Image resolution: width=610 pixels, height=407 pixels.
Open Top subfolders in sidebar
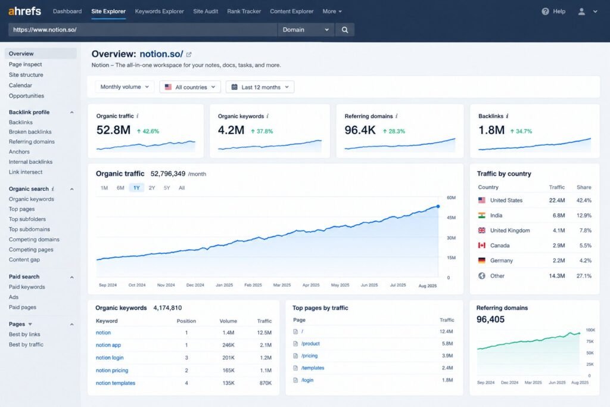[x=27, y=219]
